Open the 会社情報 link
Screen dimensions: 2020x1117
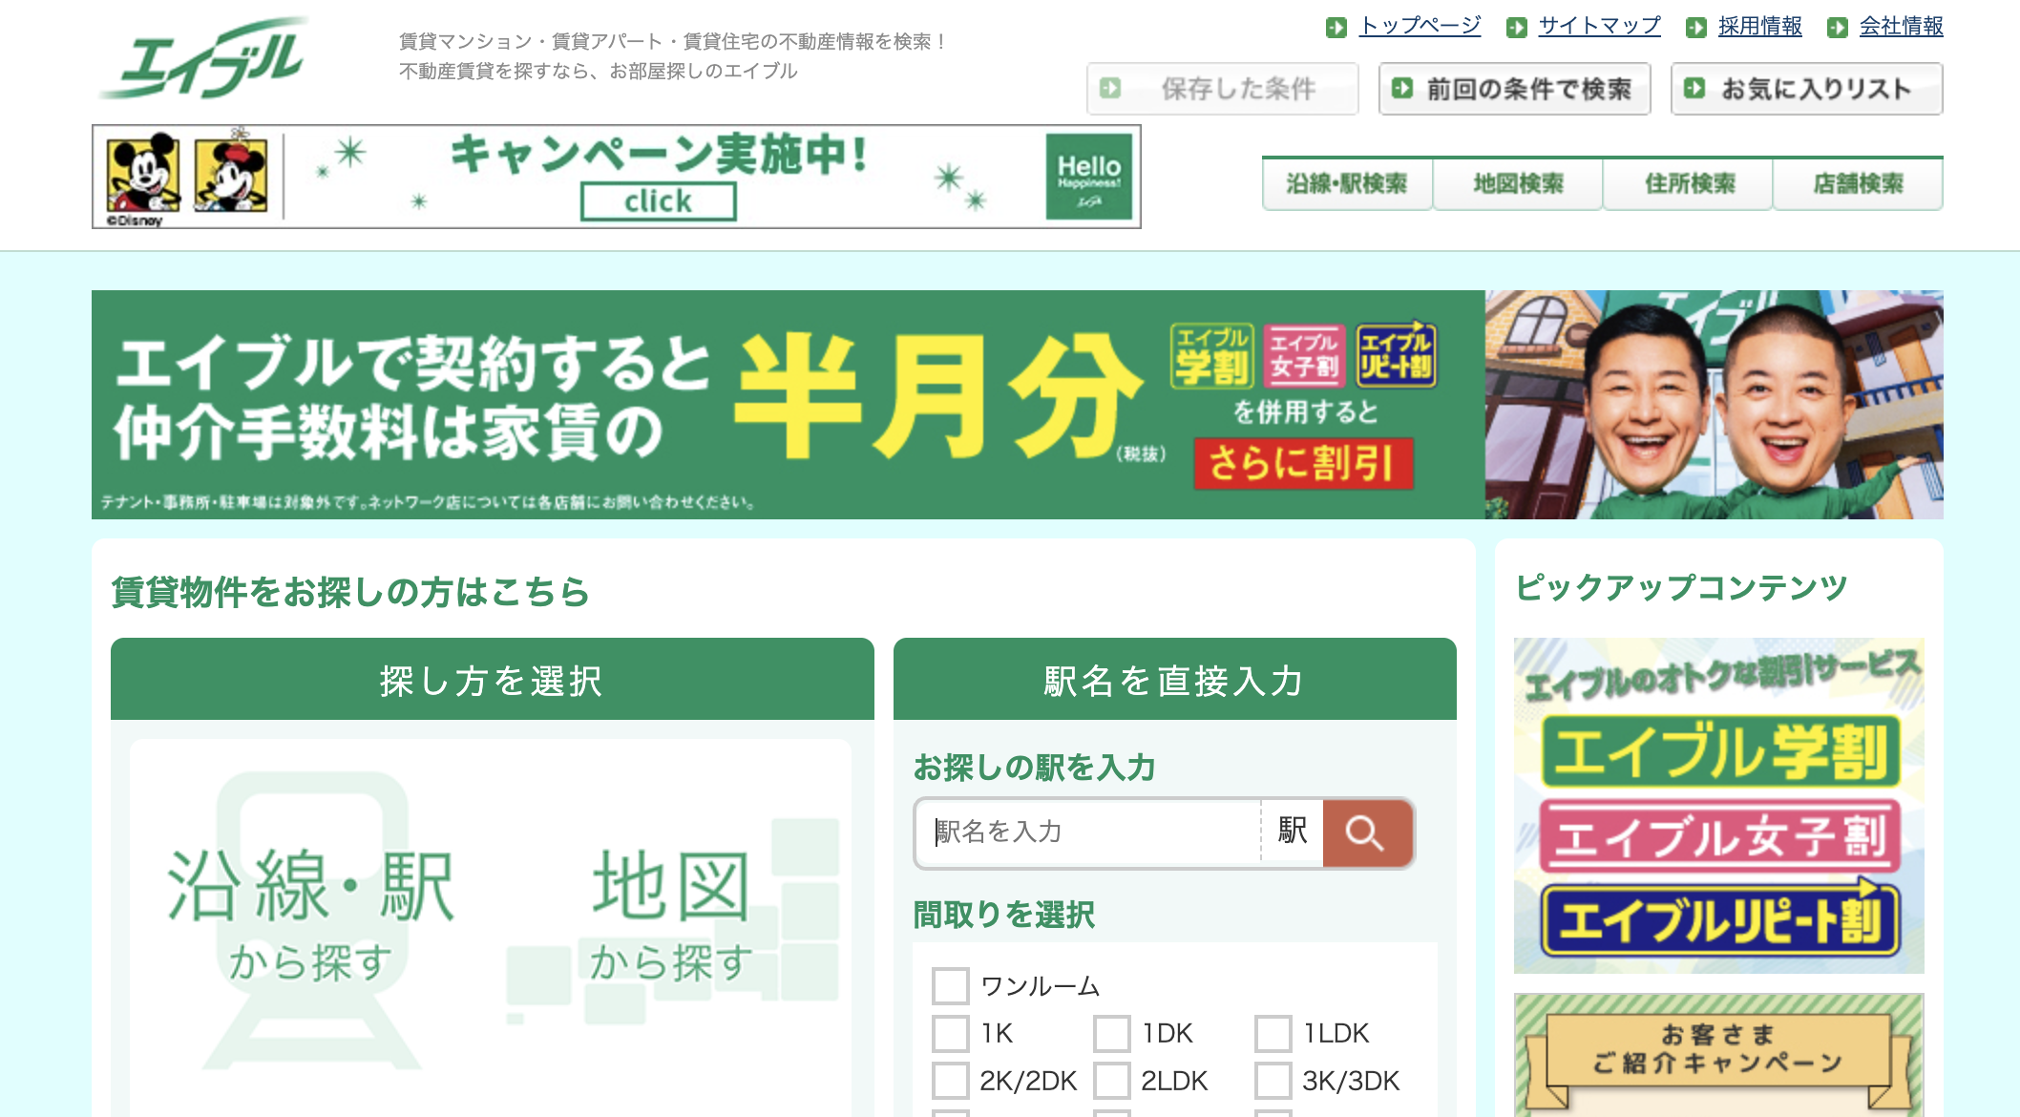pyautogui.click(x=1901, y=26)
